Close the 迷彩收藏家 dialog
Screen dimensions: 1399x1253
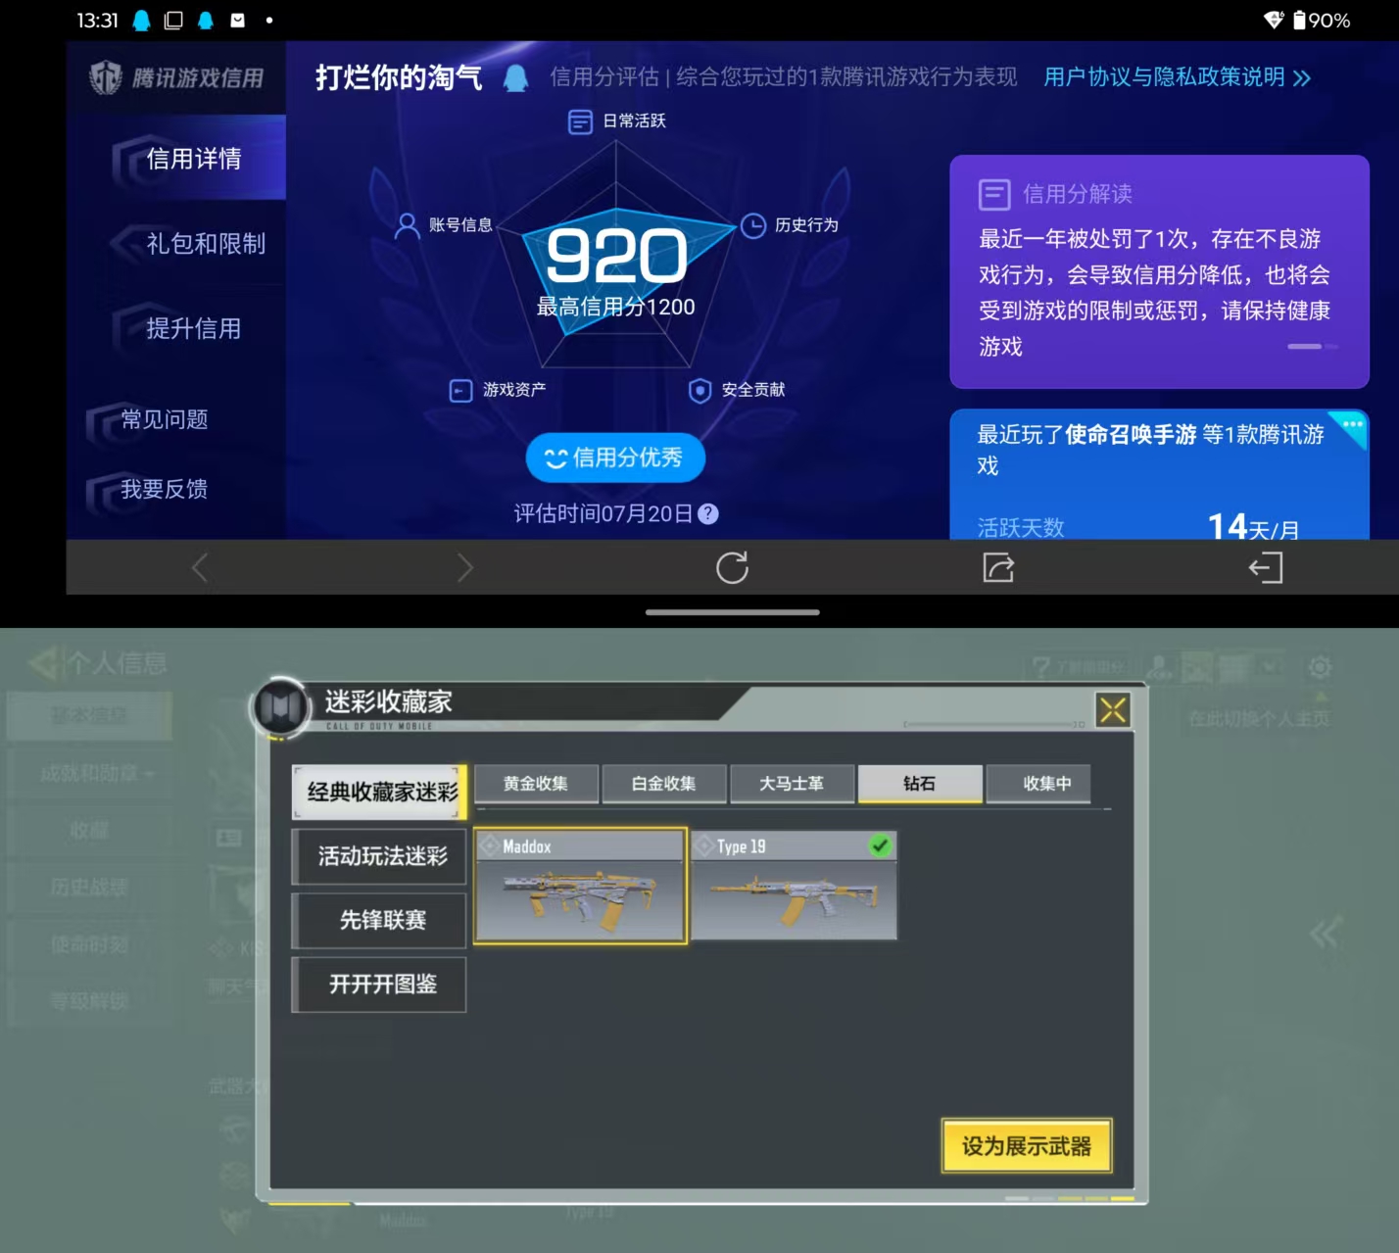click(x=1113, y=709)
